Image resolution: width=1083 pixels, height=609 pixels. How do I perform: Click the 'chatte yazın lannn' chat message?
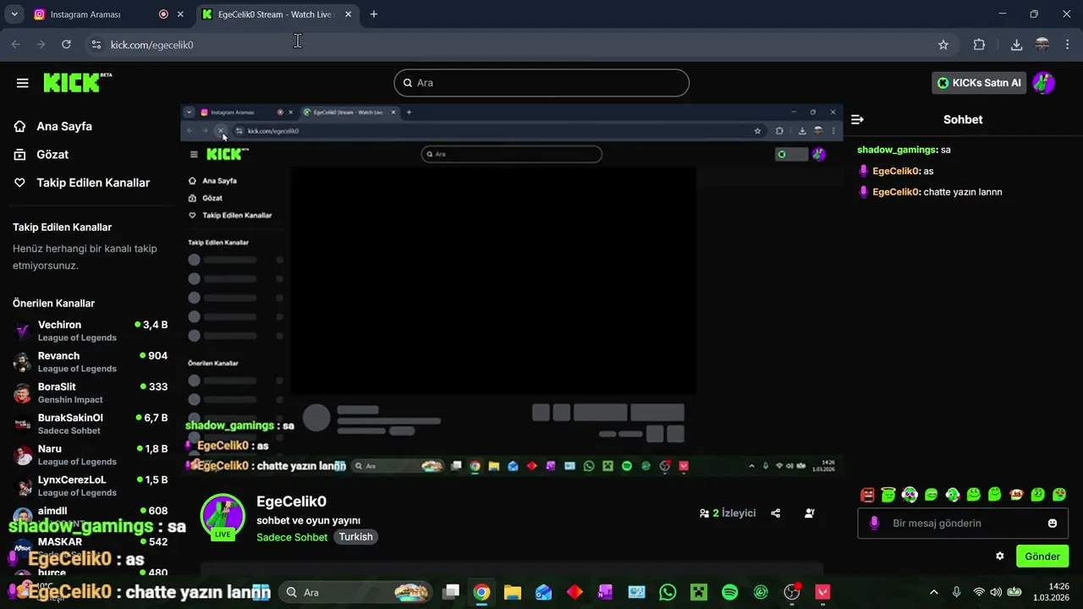(x=962, y=192)
